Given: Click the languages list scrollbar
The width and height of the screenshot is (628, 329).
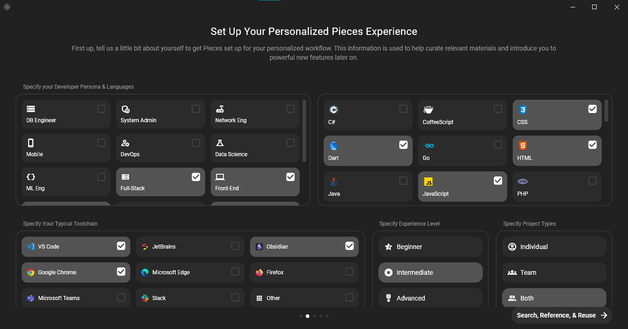Looking at the screenshot, I should [606, 111].
